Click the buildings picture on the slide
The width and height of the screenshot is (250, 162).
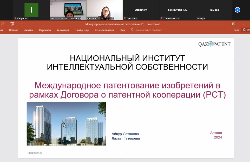pos(66,124)
